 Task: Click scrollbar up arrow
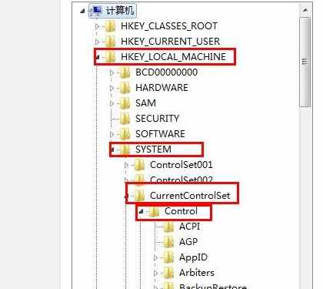[305, 10]
